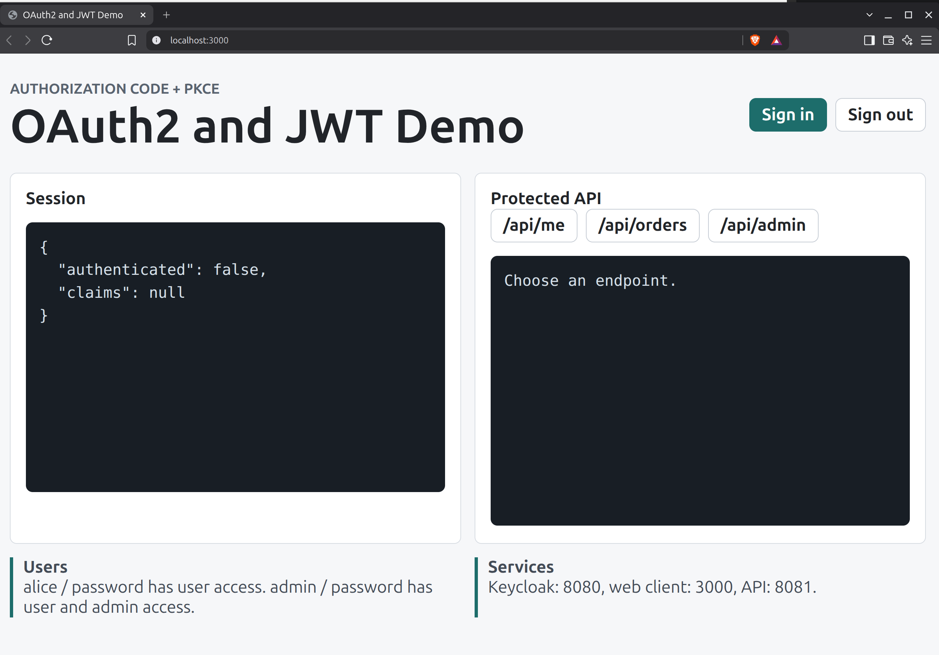Go forward with the forward arrow
The width and height of the screenshot is (939, 655).
[x=27, y=40]
